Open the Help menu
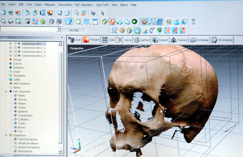Viewport: 243px width, 157px height. (x=133, y=5)
